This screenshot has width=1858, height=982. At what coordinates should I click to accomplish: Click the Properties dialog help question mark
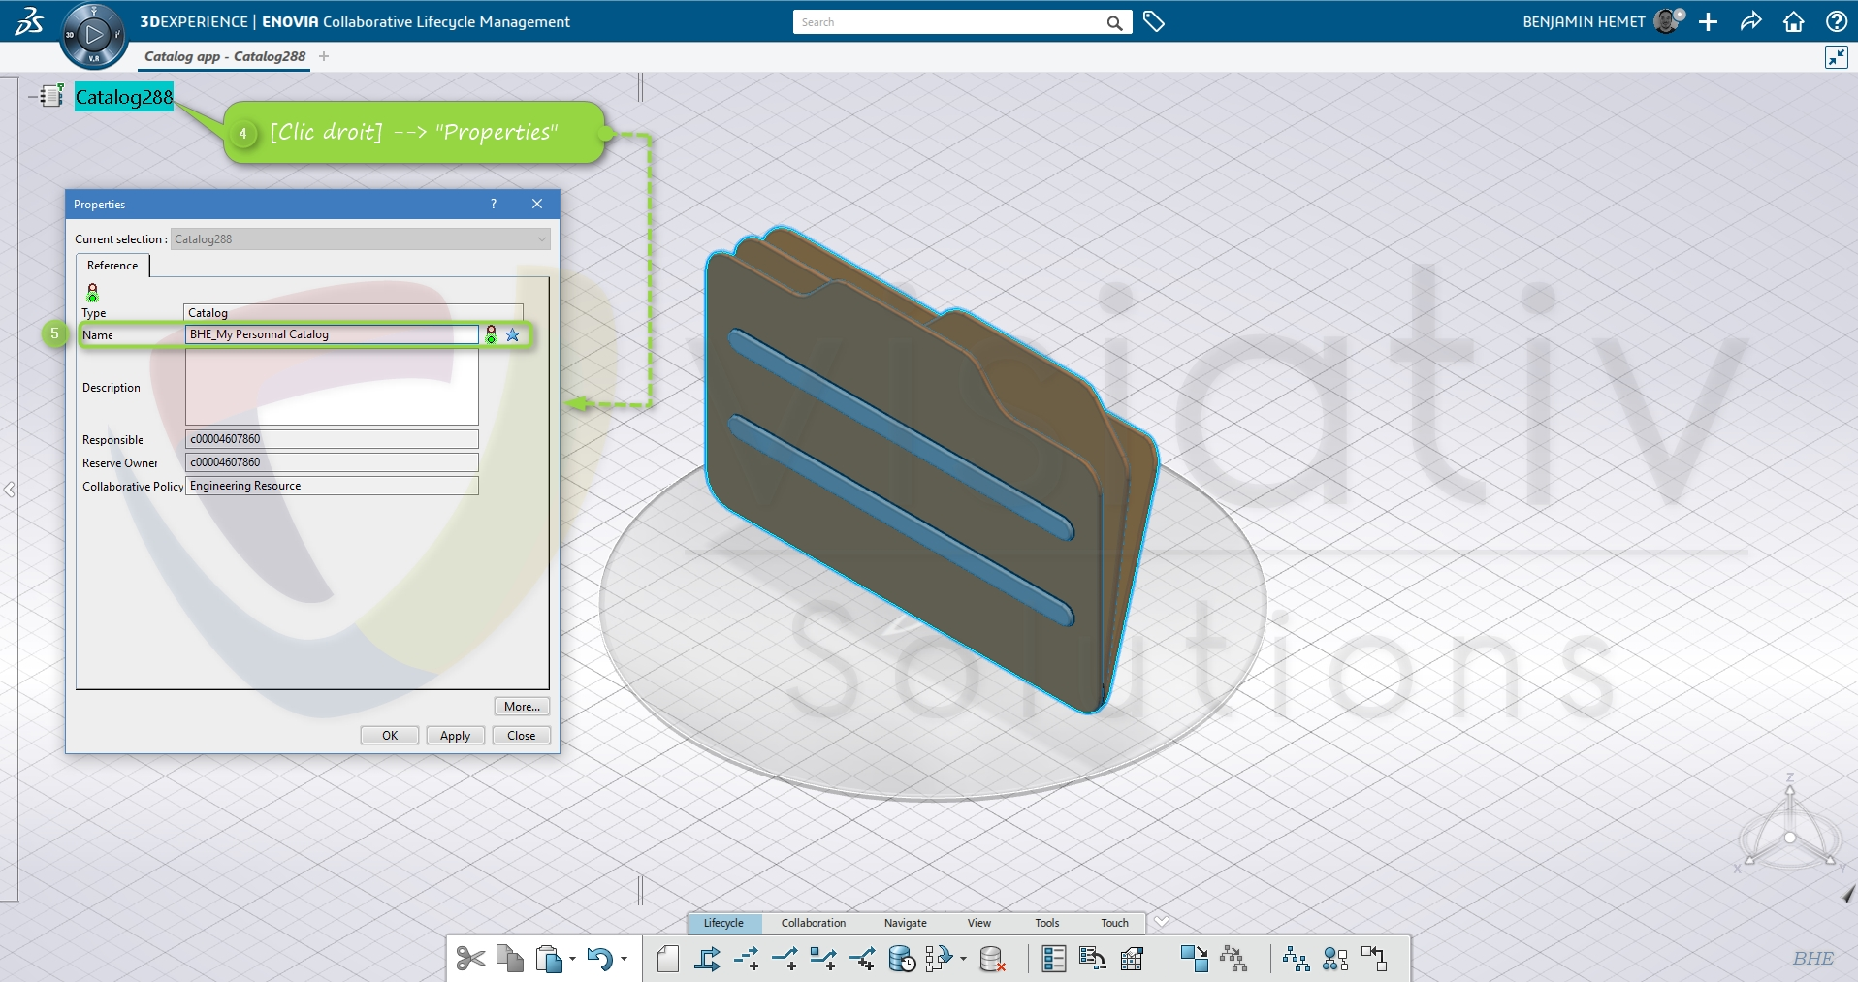click(x=494, y=204)
